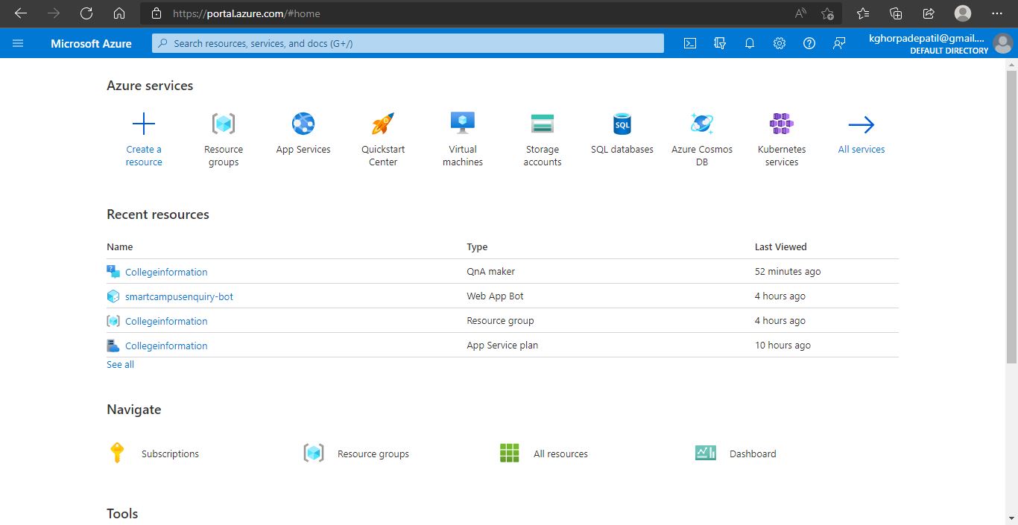The image size is (1018, 525).
Task: Open the smartcampusenquiry-bot resource
Action: point(179,296)
